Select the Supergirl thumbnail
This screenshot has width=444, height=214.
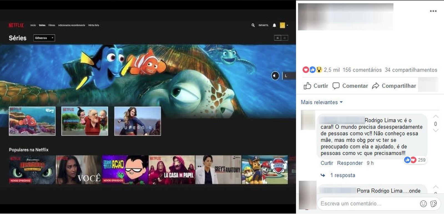tap(138, 121)
